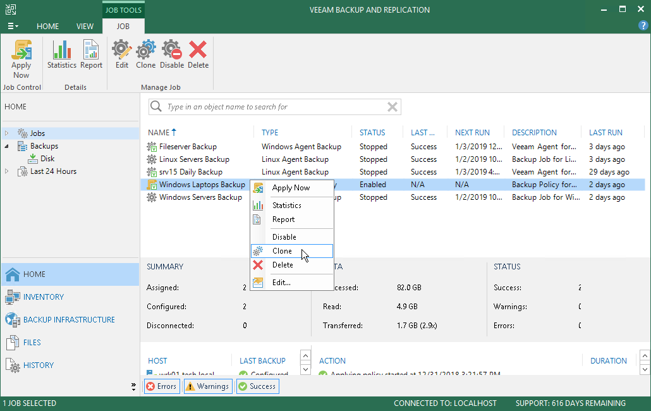This screenshot has height=411, width=651.
Task: Select the Linux Servers Backup job row
Action: (x=392, y=159)
